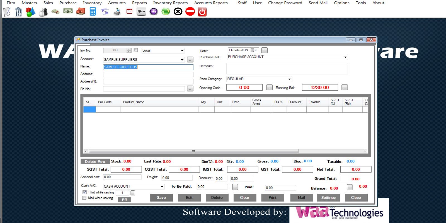Click into the Remarks text field
This screenshot has width=446, height=223.
click(287, 69)
